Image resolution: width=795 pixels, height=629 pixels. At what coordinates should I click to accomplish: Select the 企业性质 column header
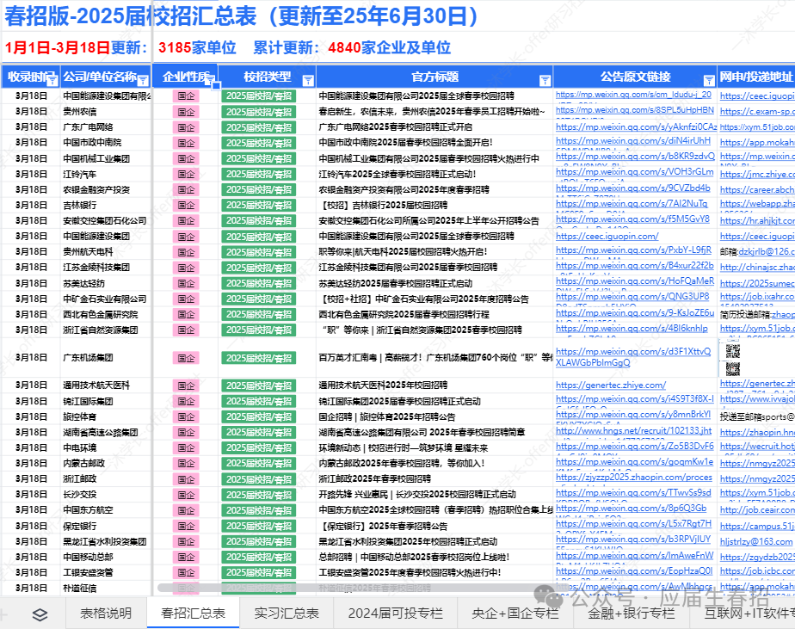coord(185,77)
